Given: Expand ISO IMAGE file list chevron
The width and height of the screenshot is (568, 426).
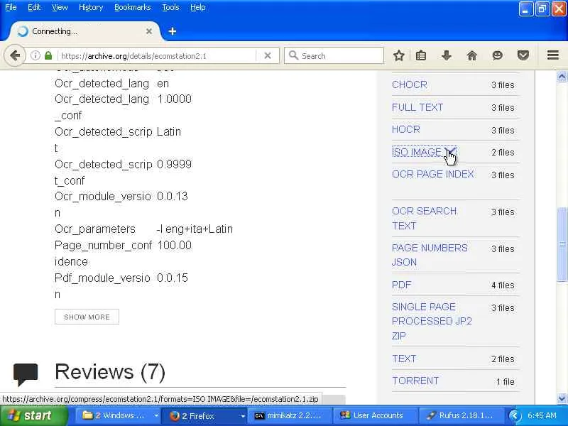Looking at the screenshot, I should [450, 151].
